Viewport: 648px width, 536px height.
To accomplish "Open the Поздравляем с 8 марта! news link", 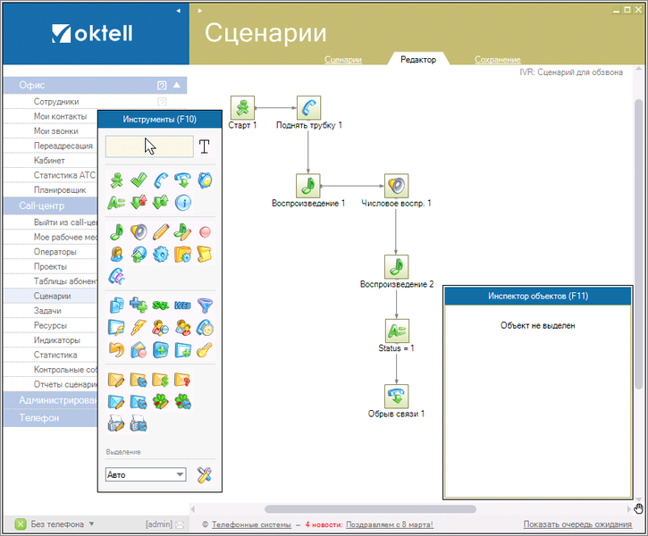I will coord(390,524).
